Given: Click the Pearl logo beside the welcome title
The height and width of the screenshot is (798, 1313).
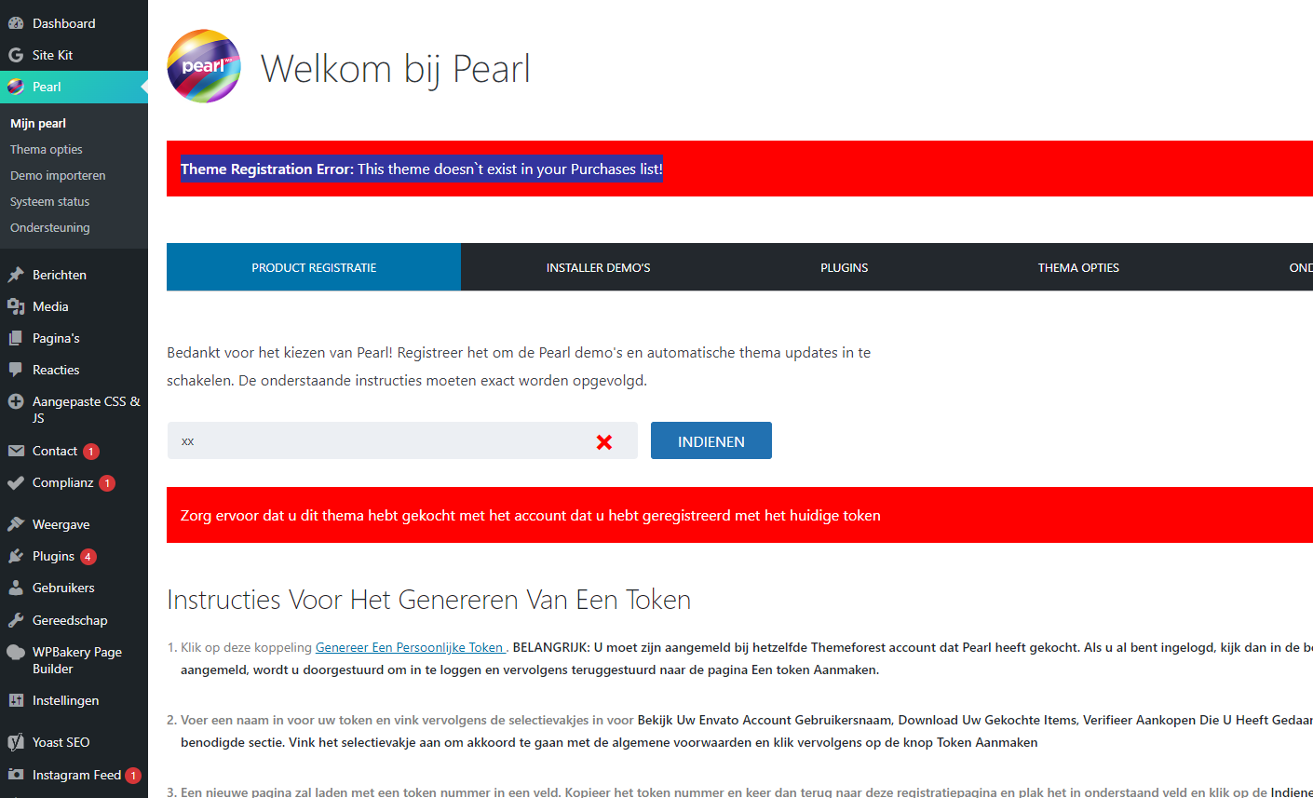Looking at the screenshot, I should [x=204, y=66].
